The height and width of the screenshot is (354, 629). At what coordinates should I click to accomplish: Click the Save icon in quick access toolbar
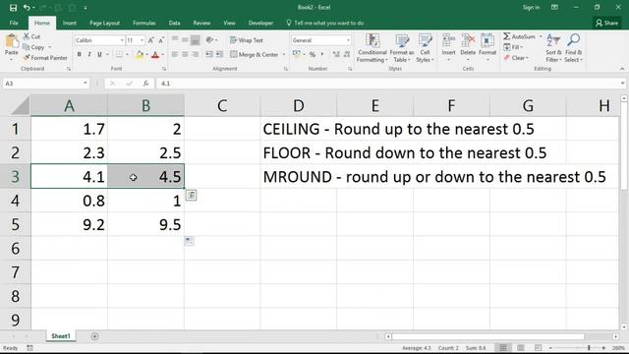13,8
